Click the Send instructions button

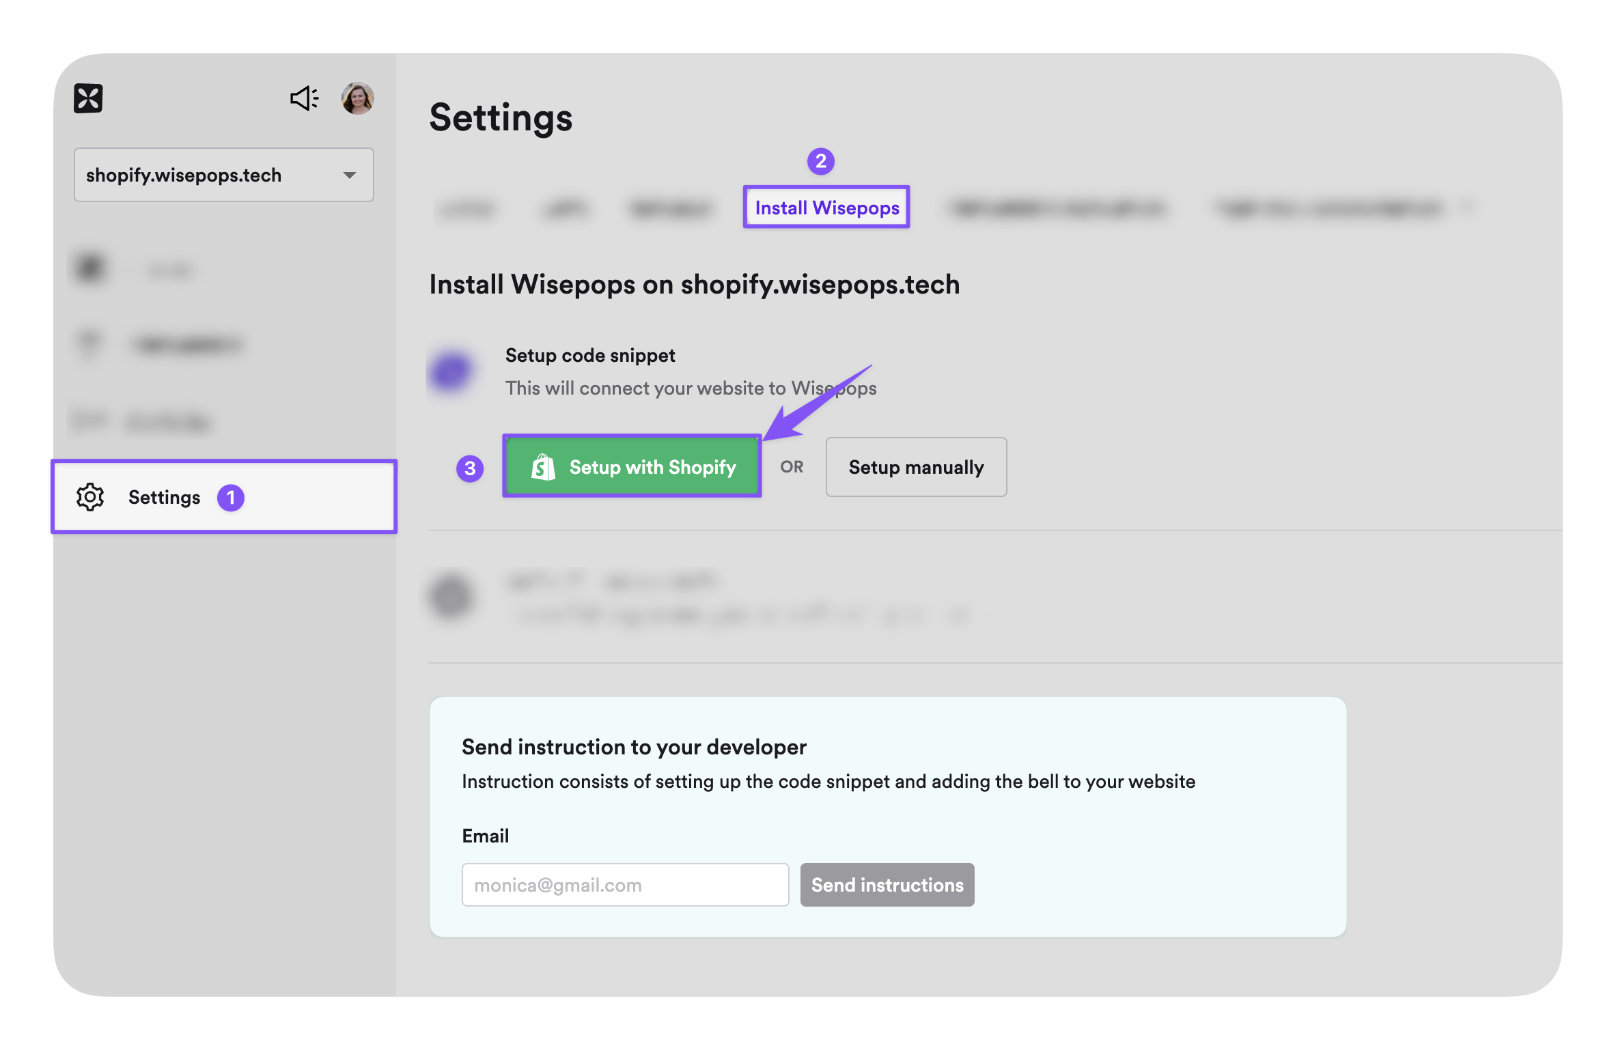click(887, 885)
